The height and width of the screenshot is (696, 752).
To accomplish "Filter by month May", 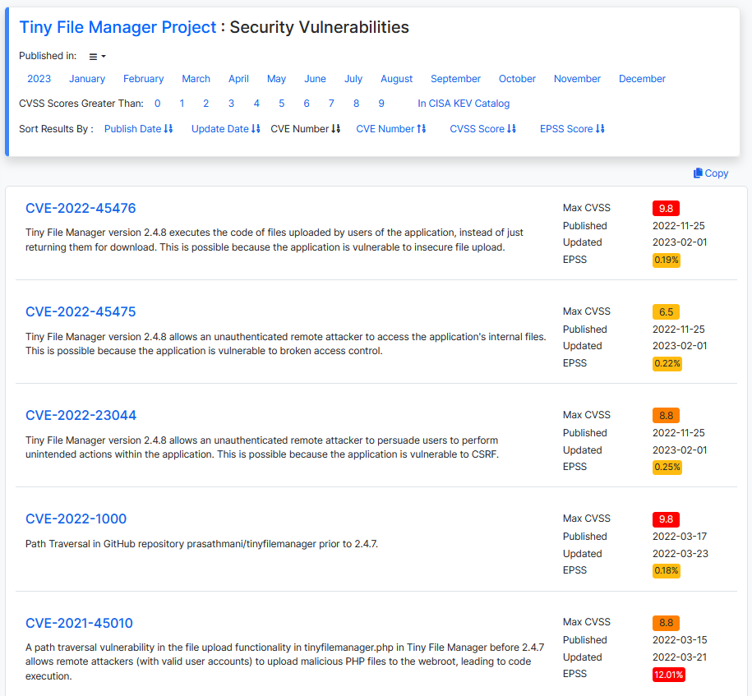I will pyautogui.click(x=276, y=79).
